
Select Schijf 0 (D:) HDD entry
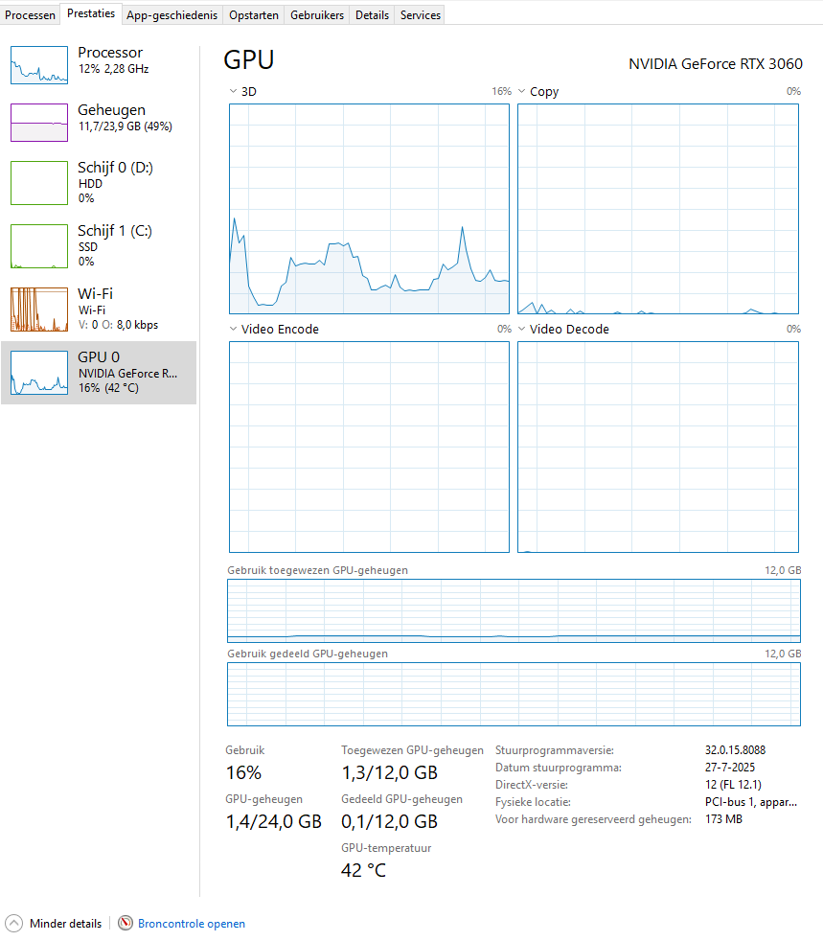[99, 182]
